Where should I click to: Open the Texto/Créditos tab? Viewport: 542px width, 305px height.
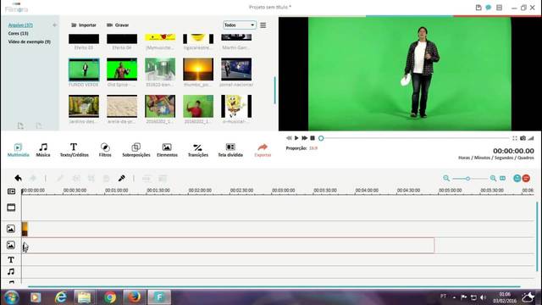pos(74,150)
